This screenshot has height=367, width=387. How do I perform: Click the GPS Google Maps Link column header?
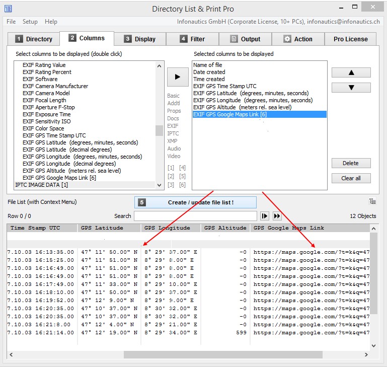pyautogui.click(x=310, y=228)
